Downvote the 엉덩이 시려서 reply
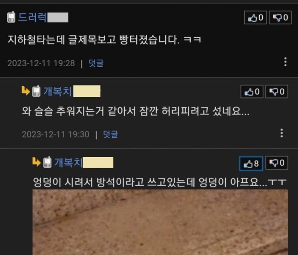The width and height of the screenshot is (298, 255). pyautogui.click(x=277, y=163)
